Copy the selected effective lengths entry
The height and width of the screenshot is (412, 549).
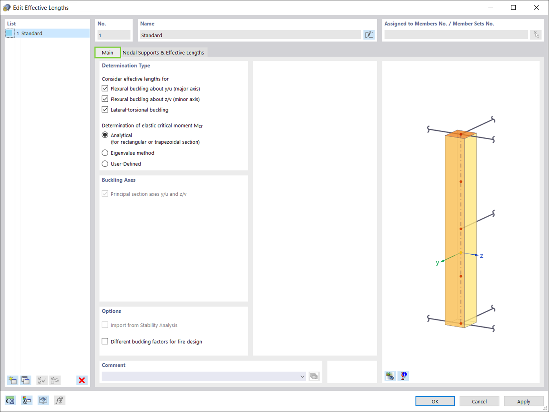(x=25, y=380)
